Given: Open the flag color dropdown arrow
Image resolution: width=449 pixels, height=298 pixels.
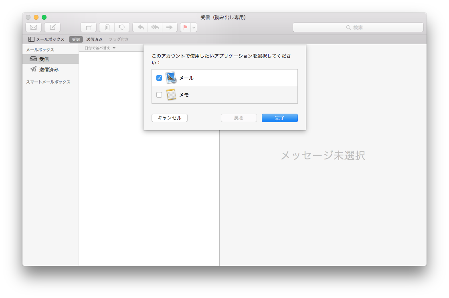Looking at the screenshot, I should [x=194, y=27].
